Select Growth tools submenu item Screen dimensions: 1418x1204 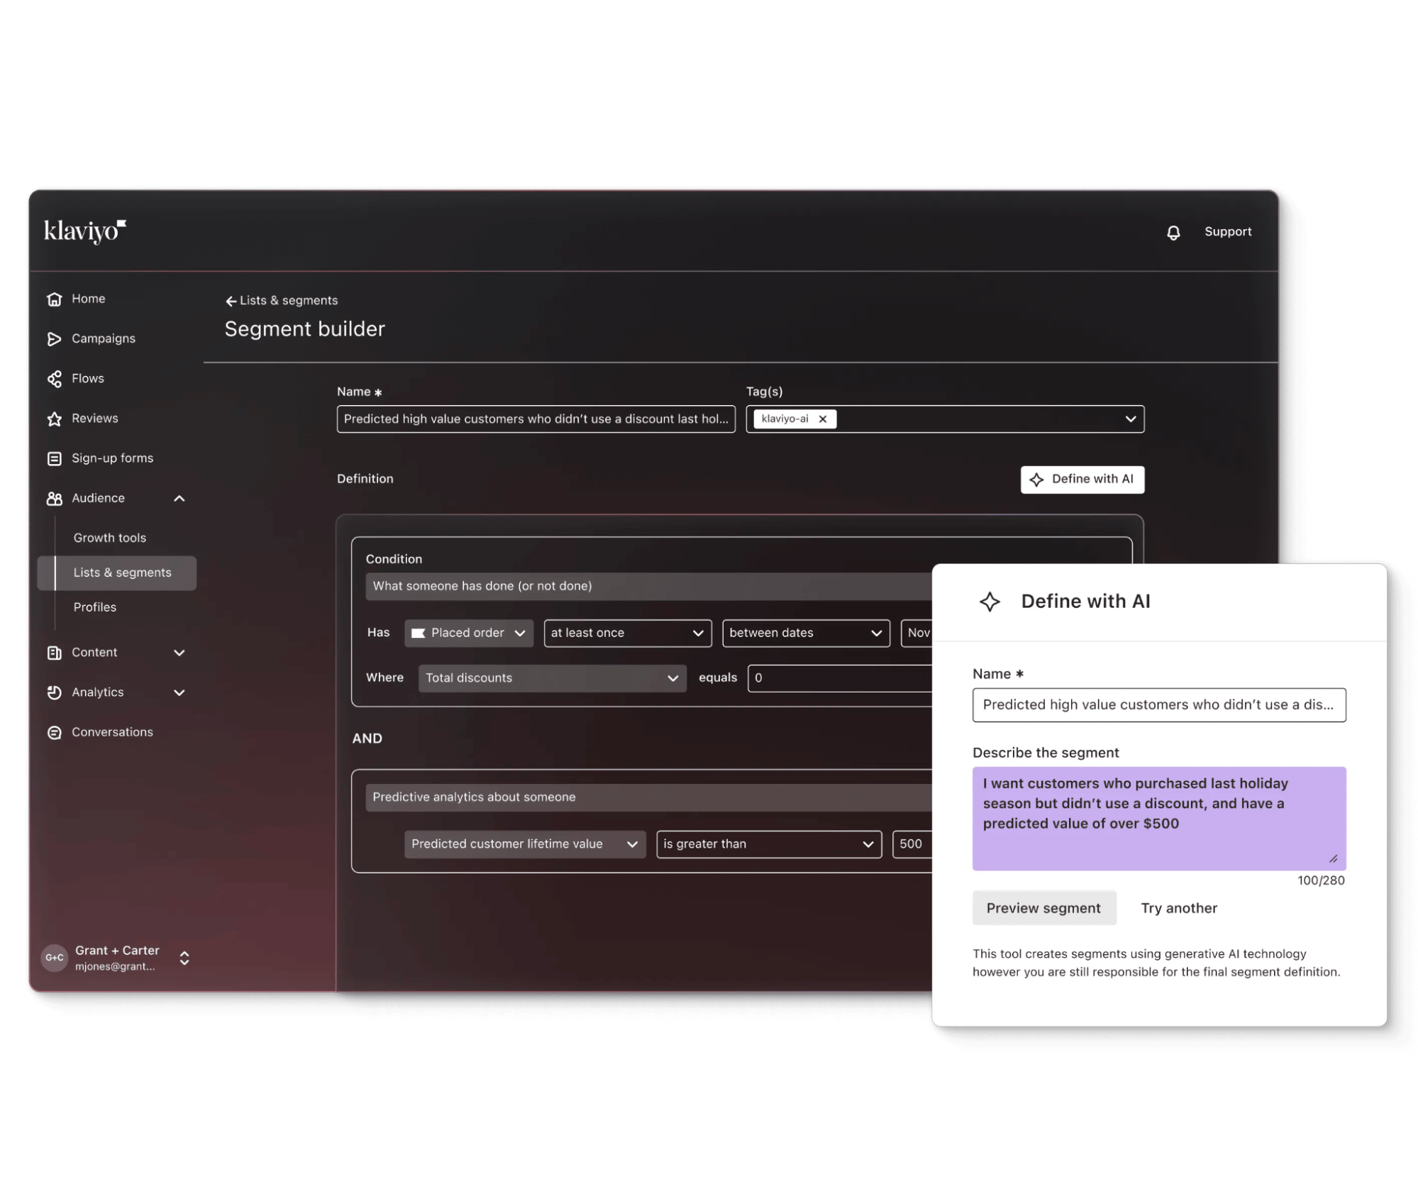click(x=110, y=538)
